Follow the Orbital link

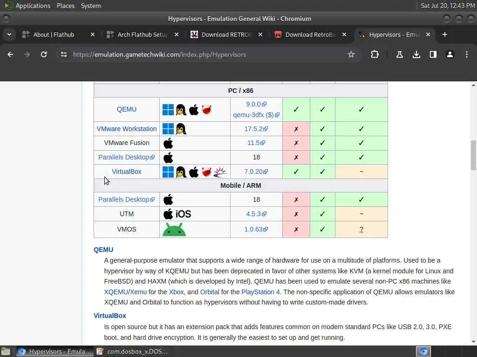[210, 292]
